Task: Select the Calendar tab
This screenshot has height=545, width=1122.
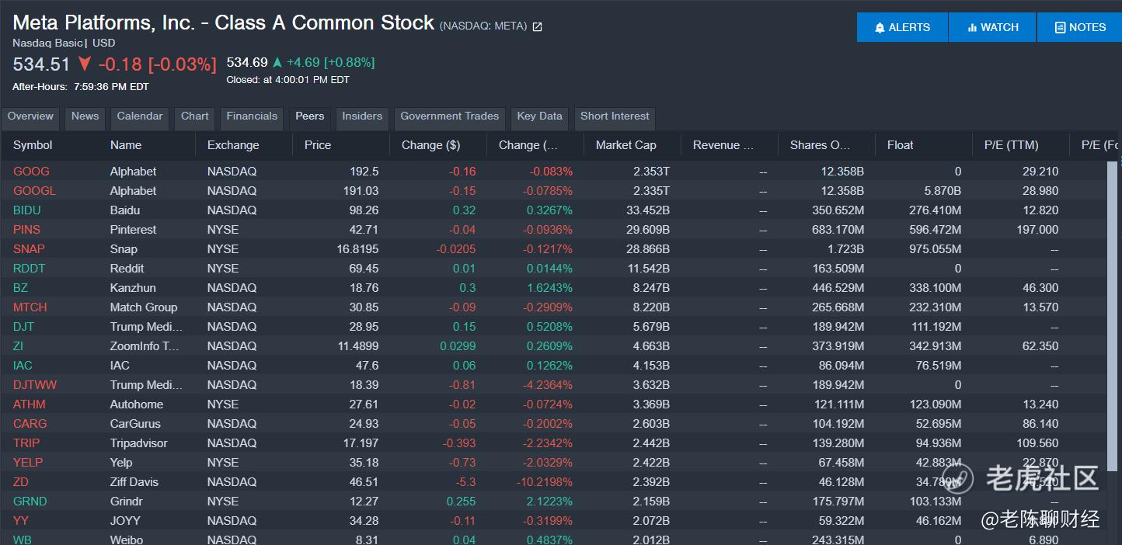Action: tap(140, 116)
